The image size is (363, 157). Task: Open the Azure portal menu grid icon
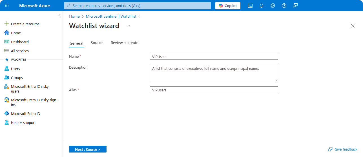pos(7,6)
